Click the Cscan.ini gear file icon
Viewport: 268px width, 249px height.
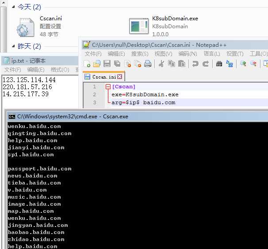click(26, 27)
